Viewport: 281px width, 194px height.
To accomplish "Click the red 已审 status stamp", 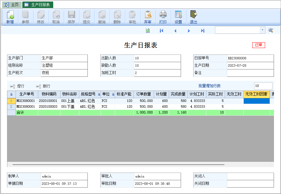I will (x=258, y=45).
